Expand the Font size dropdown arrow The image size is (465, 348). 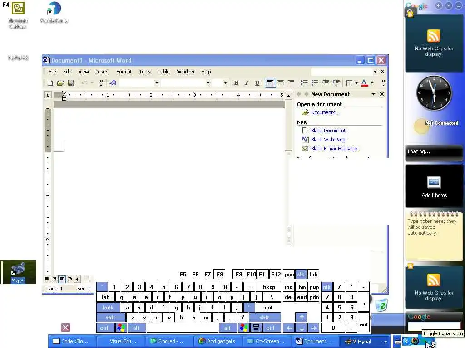click(x=225, y=83)
